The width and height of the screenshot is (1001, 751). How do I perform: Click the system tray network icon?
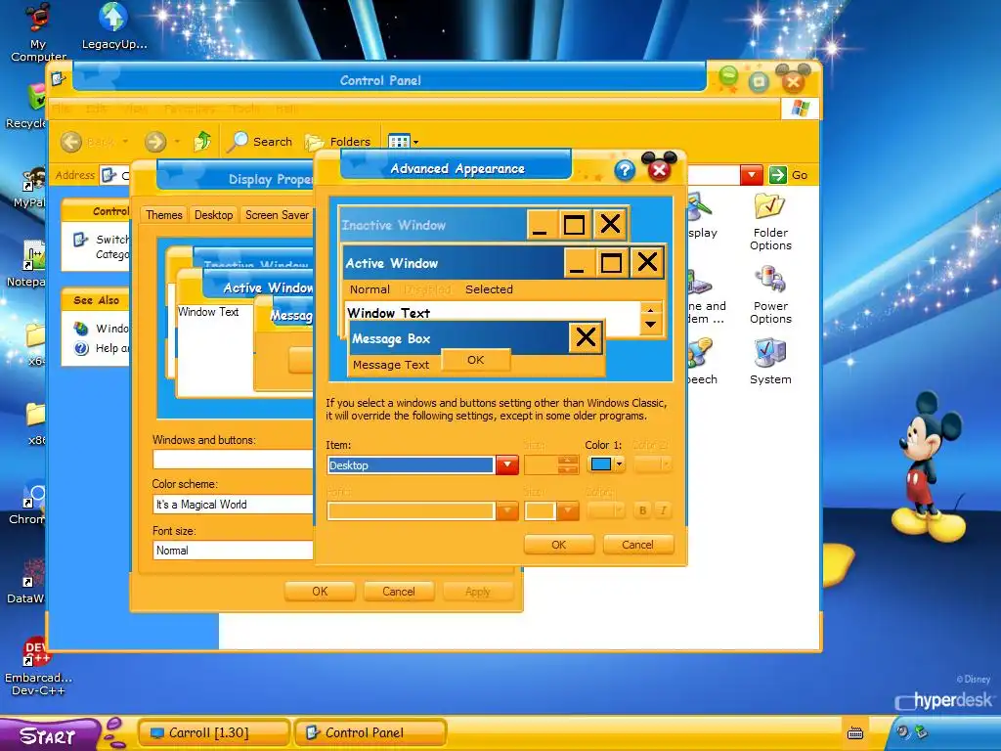click(x=921, y=731)
